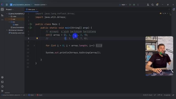Expand collapsed {...} code block
Screen dimensions: 176x99
point(99,46)
